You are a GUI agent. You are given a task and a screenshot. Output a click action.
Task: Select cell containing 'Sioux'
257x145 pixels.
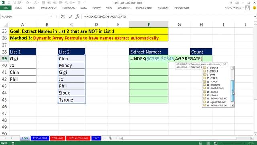pyautogui.click(x=71, y=93)
